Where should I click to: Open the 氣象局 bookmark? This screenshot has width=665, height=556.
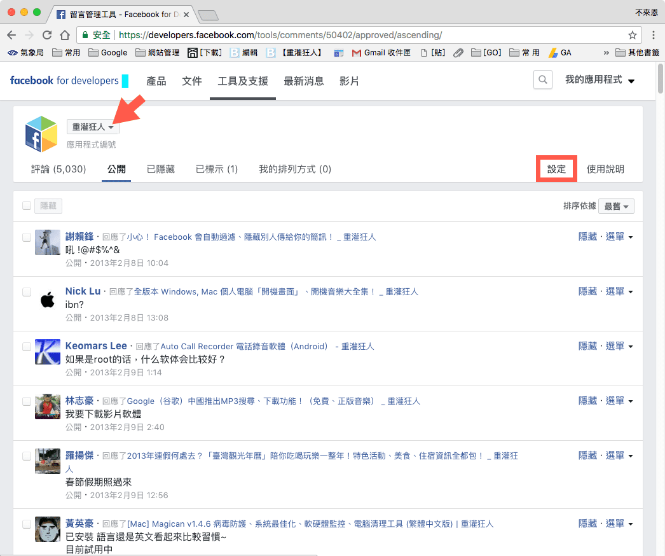tap(25, 53)
